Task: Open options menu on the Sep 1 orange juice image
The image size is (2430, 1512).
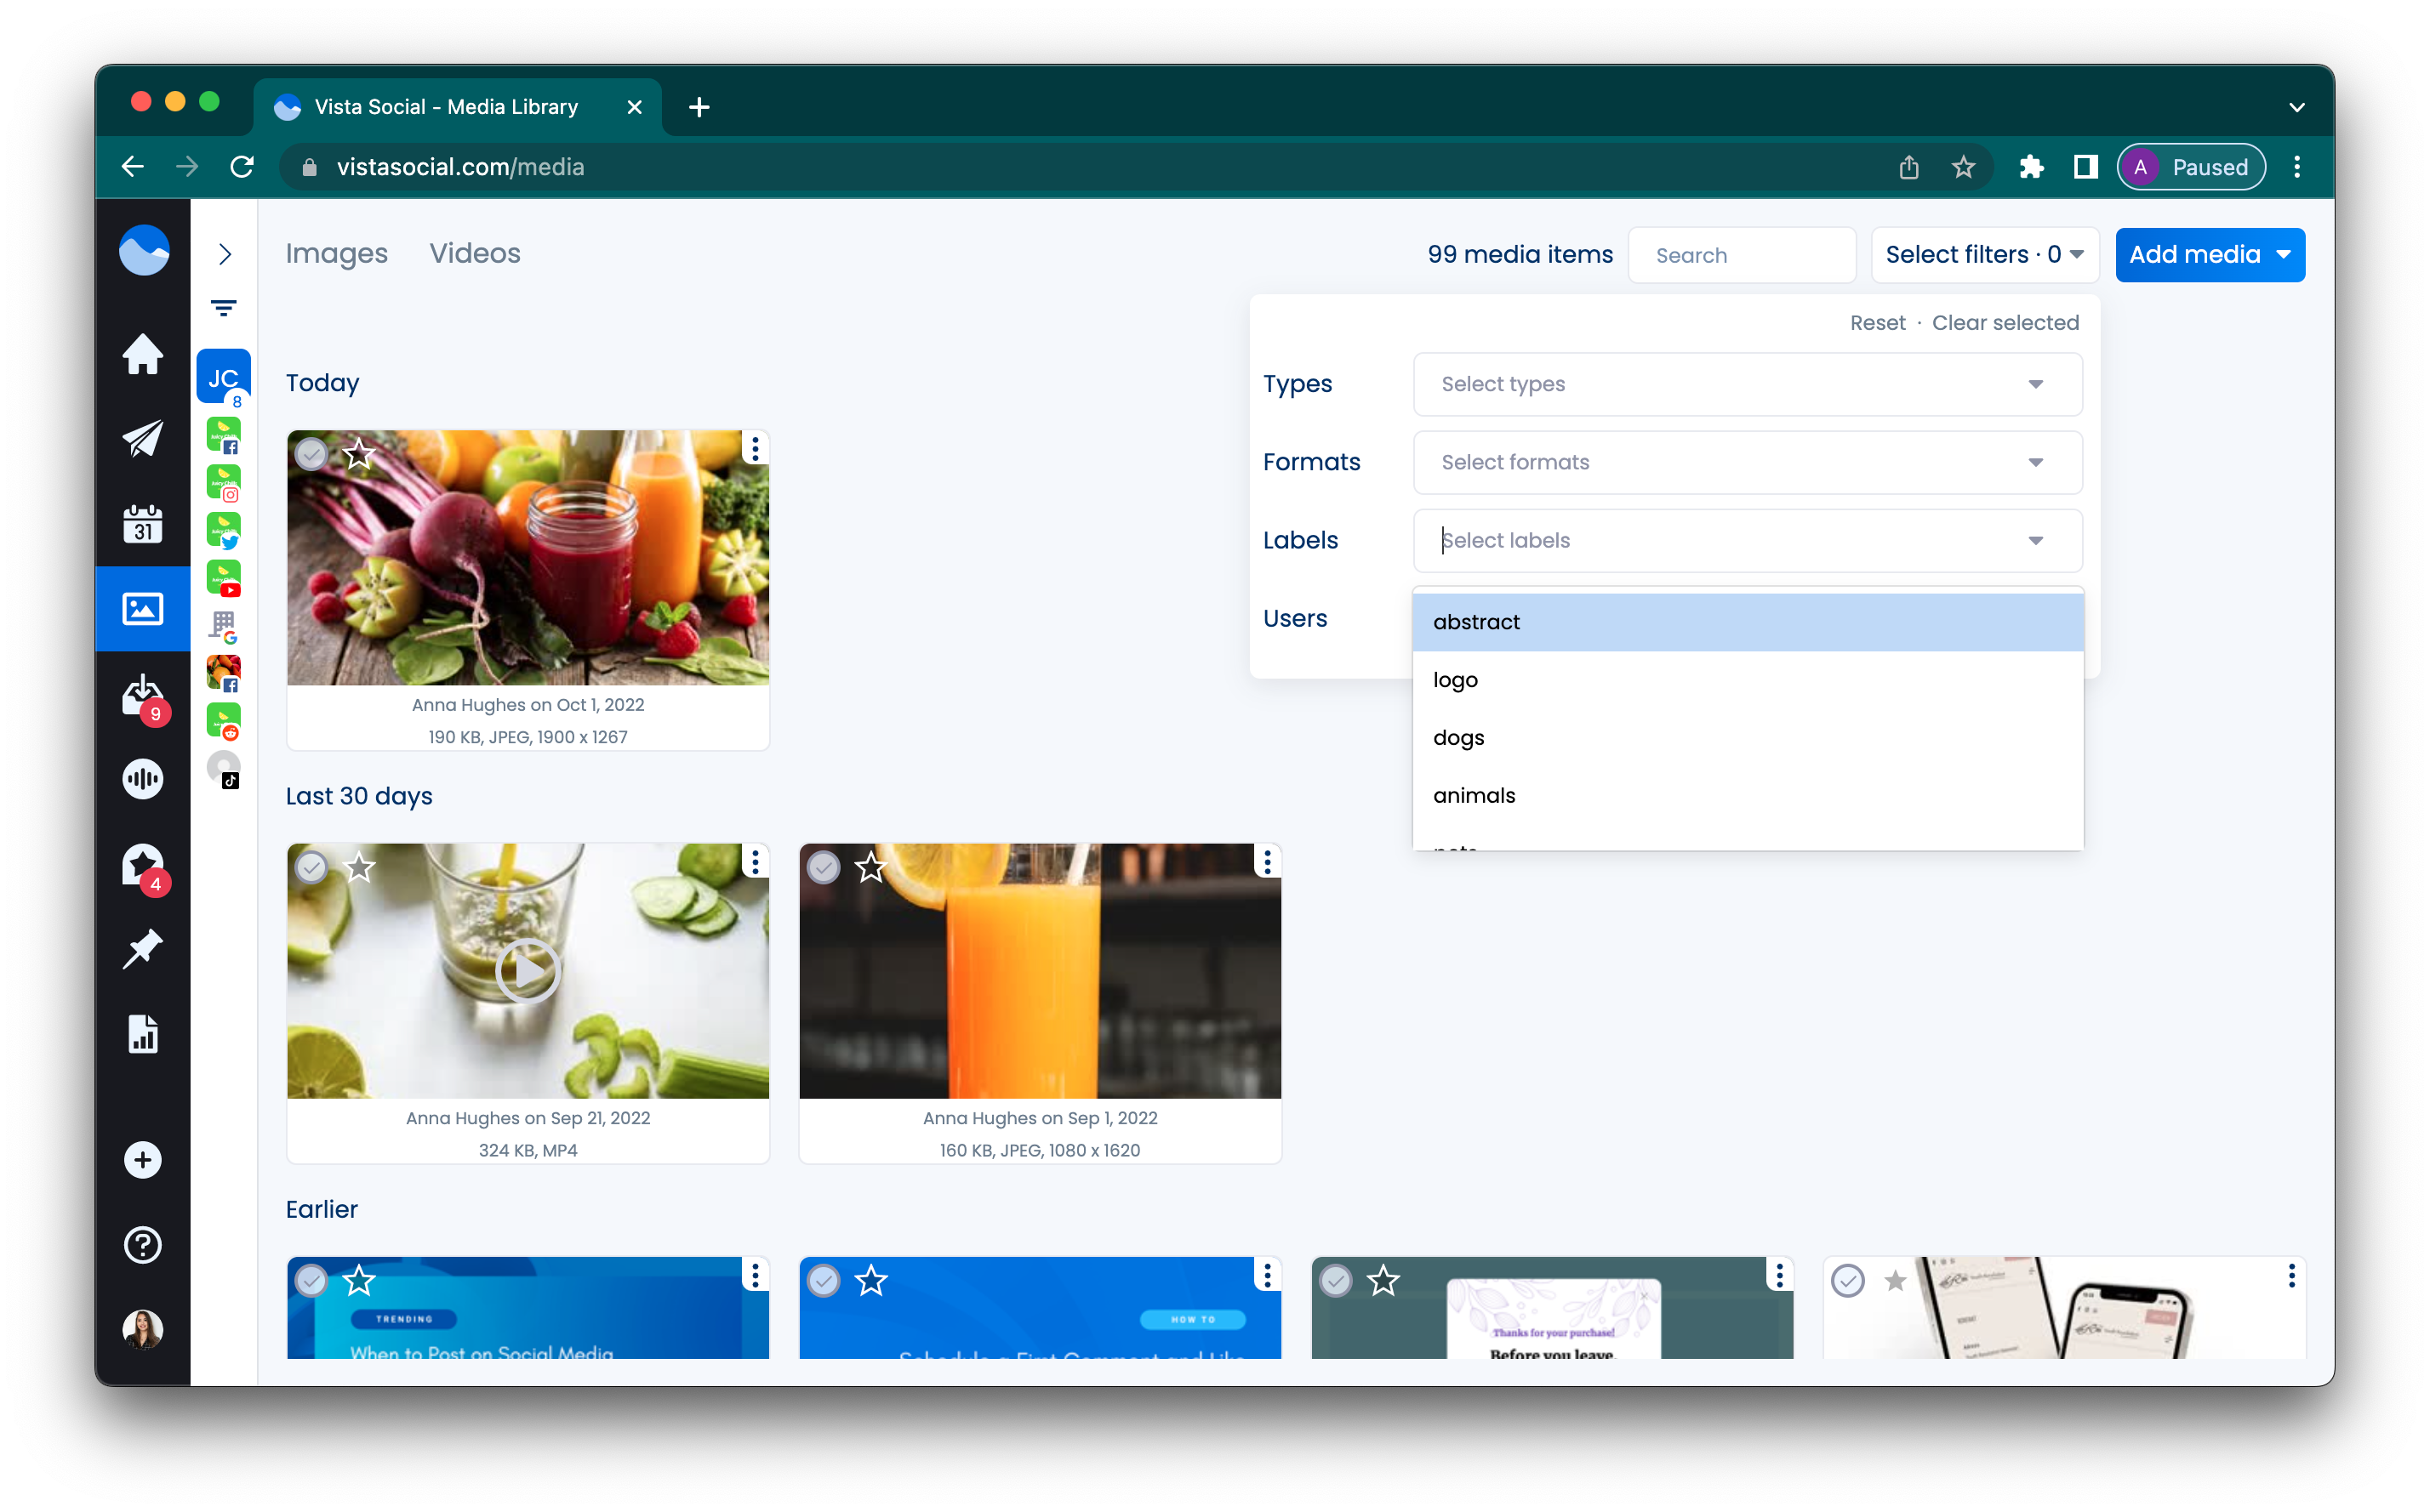Action: [x=1268, y=862]
